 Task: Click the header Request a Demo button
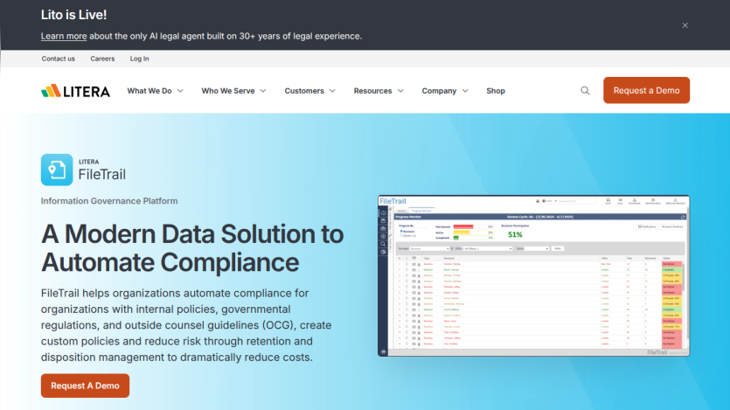coord(646,90)
